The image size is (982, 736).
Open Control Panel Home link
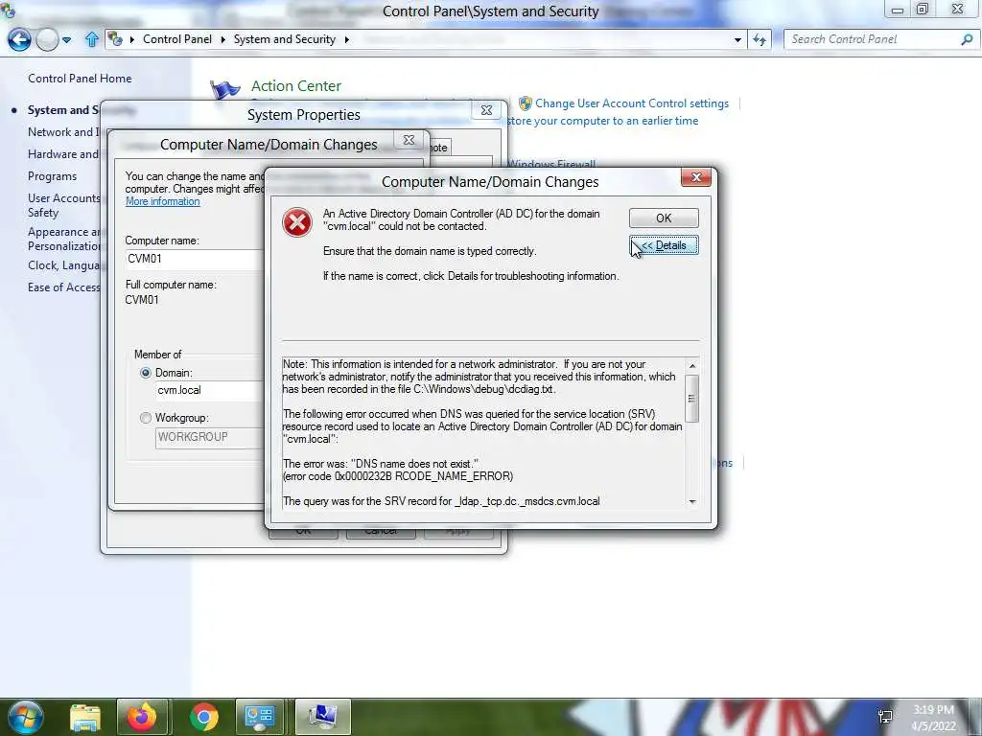click(80, 79)
